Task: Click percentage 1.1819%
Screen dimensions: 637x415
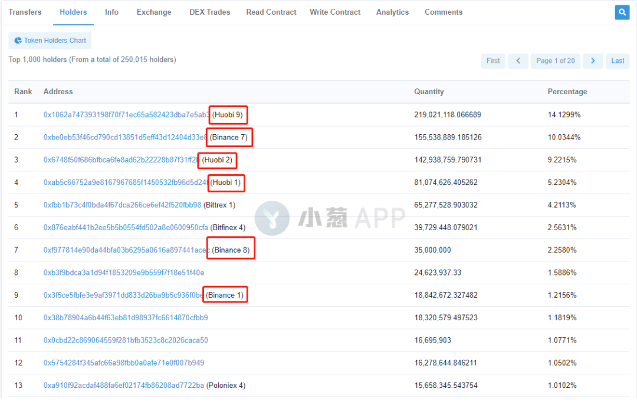Action: click(x=562, y=318)
